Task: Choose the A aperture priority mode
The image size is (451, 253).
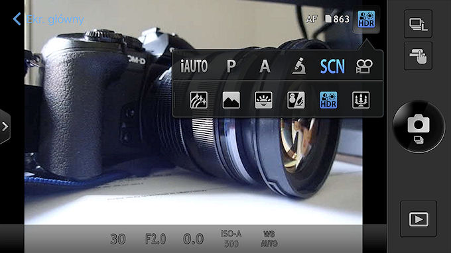Action: [265, 66]
